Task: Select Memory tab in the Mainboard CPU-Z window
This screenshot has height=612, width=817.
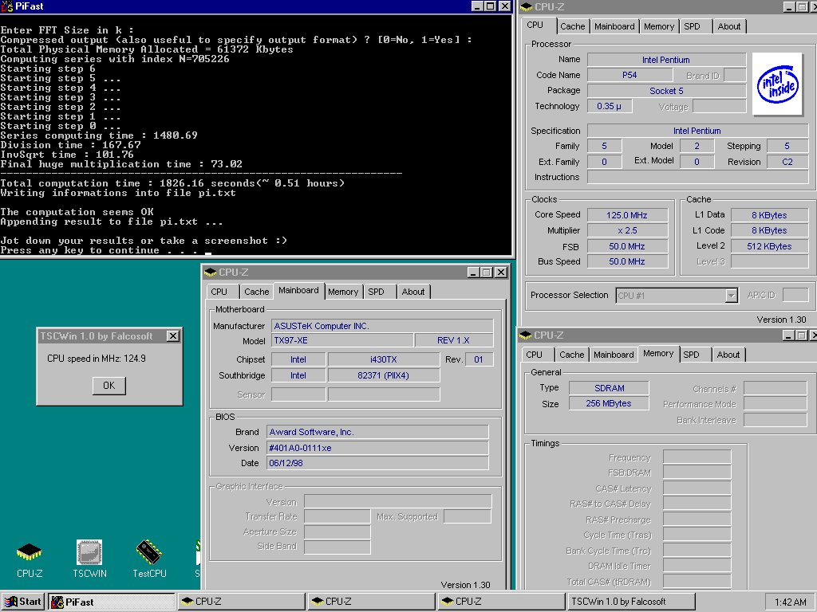Action: coord(343,292)
